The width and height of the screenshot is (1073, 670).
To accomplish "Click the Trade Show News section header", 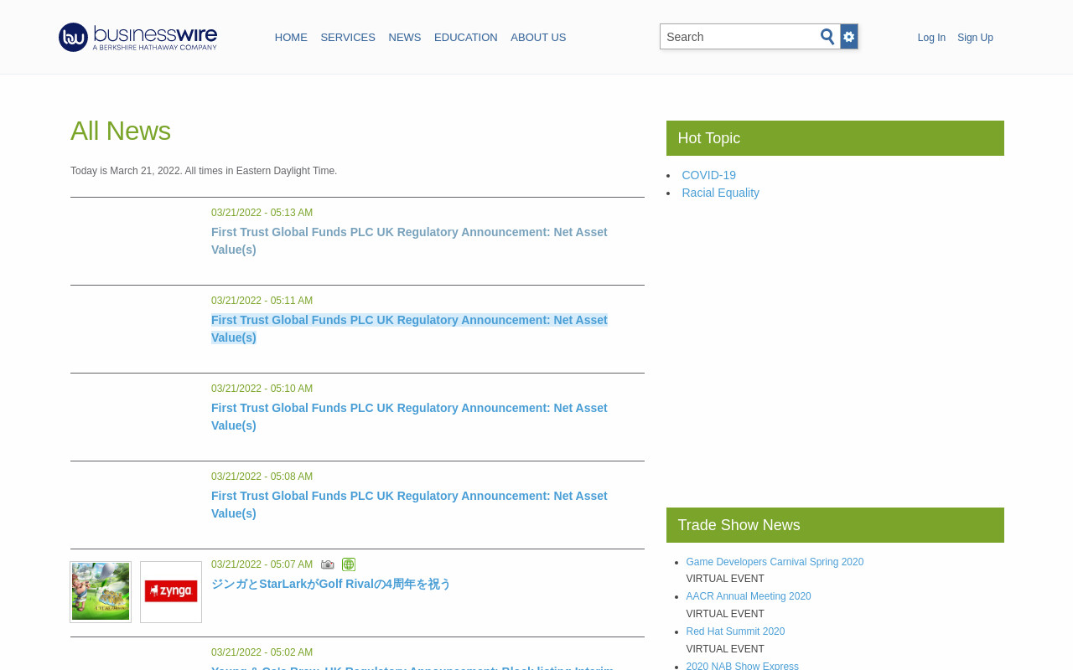I will tap(835, 525).
